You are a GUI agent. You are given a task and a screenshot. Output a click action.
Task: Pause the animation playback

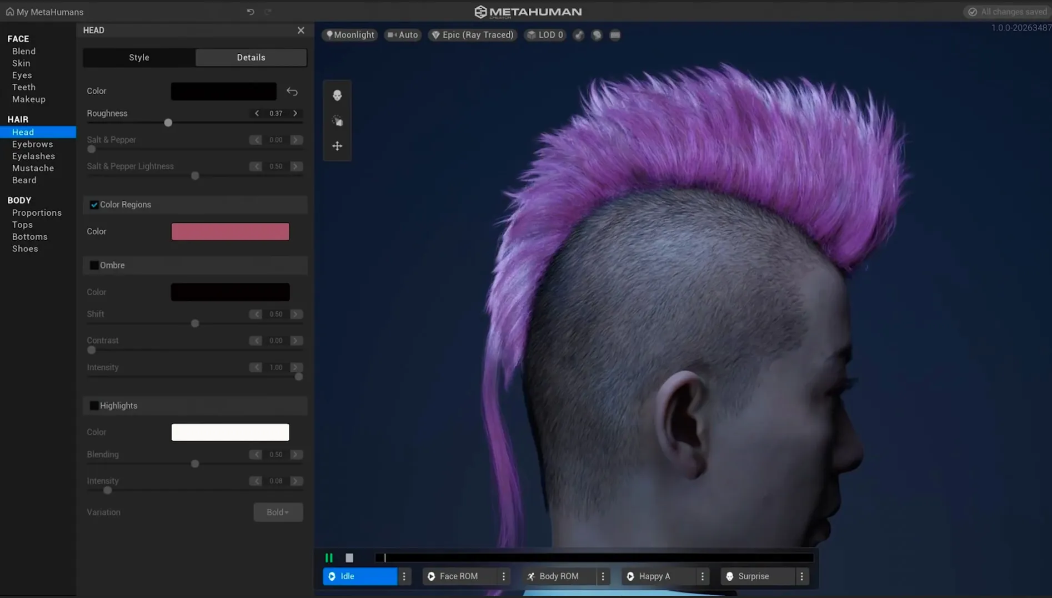pyautogui.click(x=329, y=558)
